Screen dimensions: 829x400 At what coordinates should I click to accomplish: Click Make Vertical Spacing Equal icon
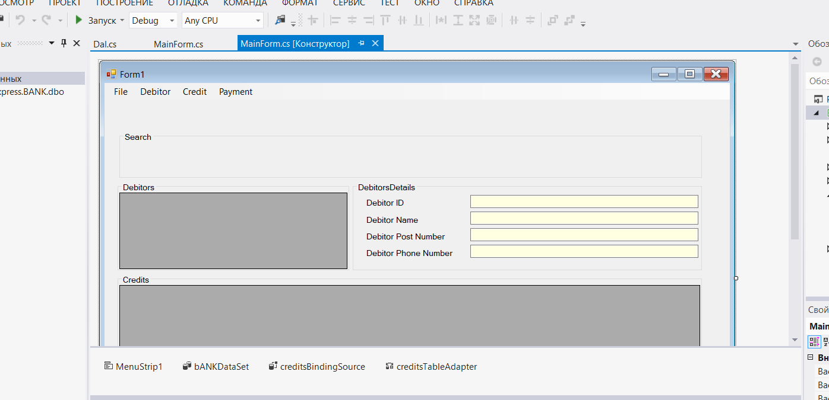[x=530, y=20]
